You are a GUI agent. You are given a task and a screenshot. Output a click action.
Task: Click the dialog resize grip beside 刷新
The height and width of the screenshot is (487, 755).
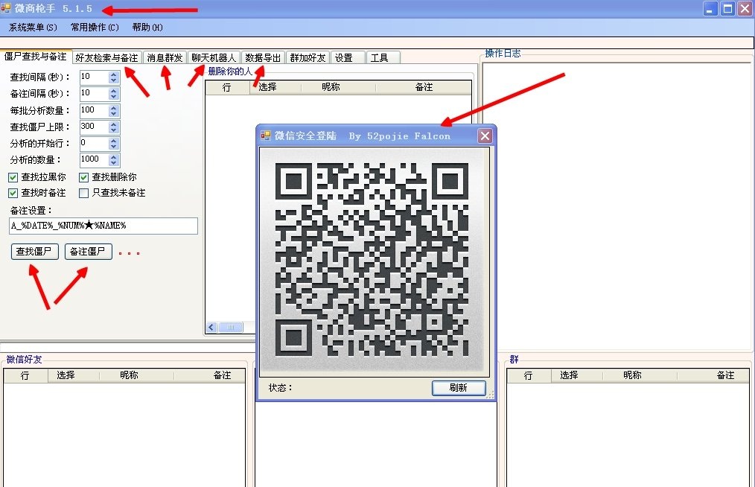490,395
